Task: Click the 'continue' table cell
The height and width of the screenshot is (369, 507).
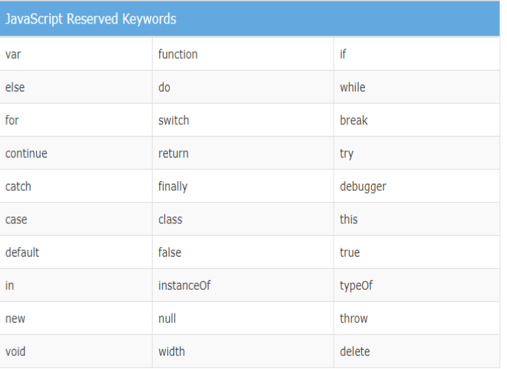Action: pos(75,154)
